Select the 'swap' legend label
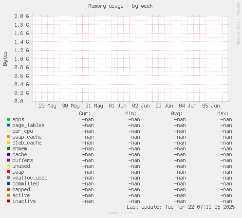242x218 pixels. (18, 172)
